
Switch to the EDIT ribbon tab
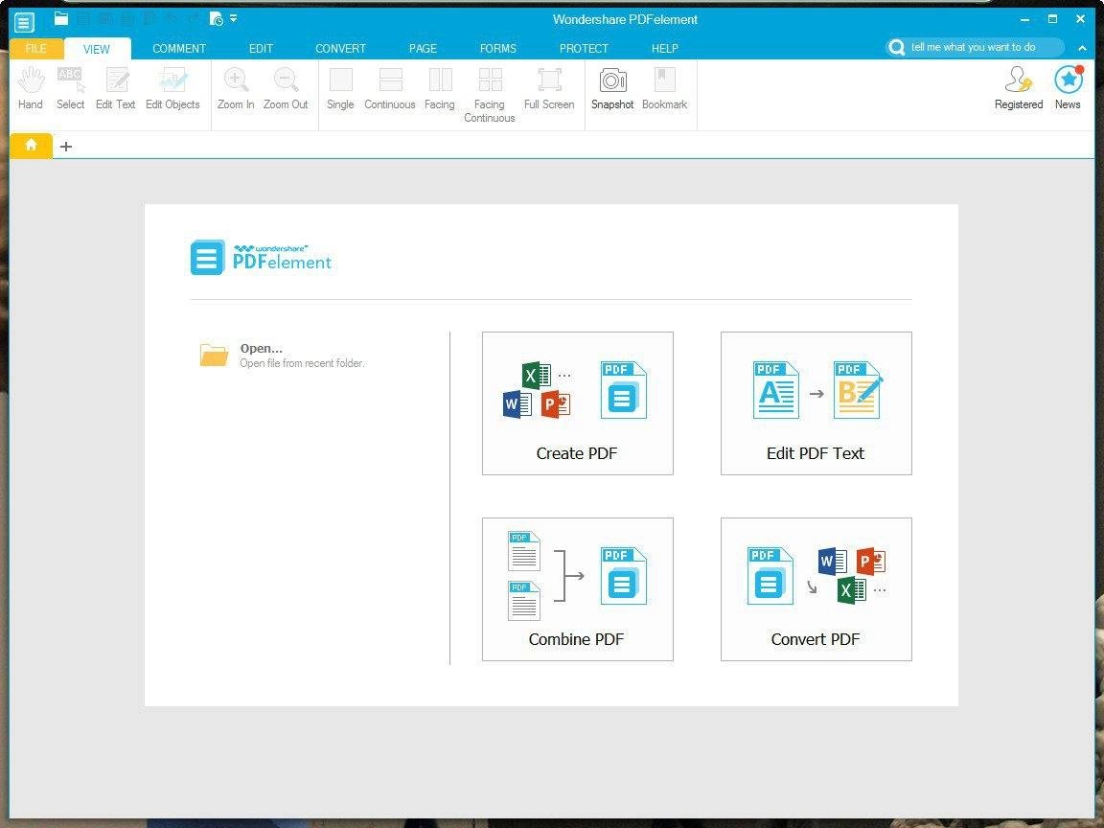coord(261,49)
